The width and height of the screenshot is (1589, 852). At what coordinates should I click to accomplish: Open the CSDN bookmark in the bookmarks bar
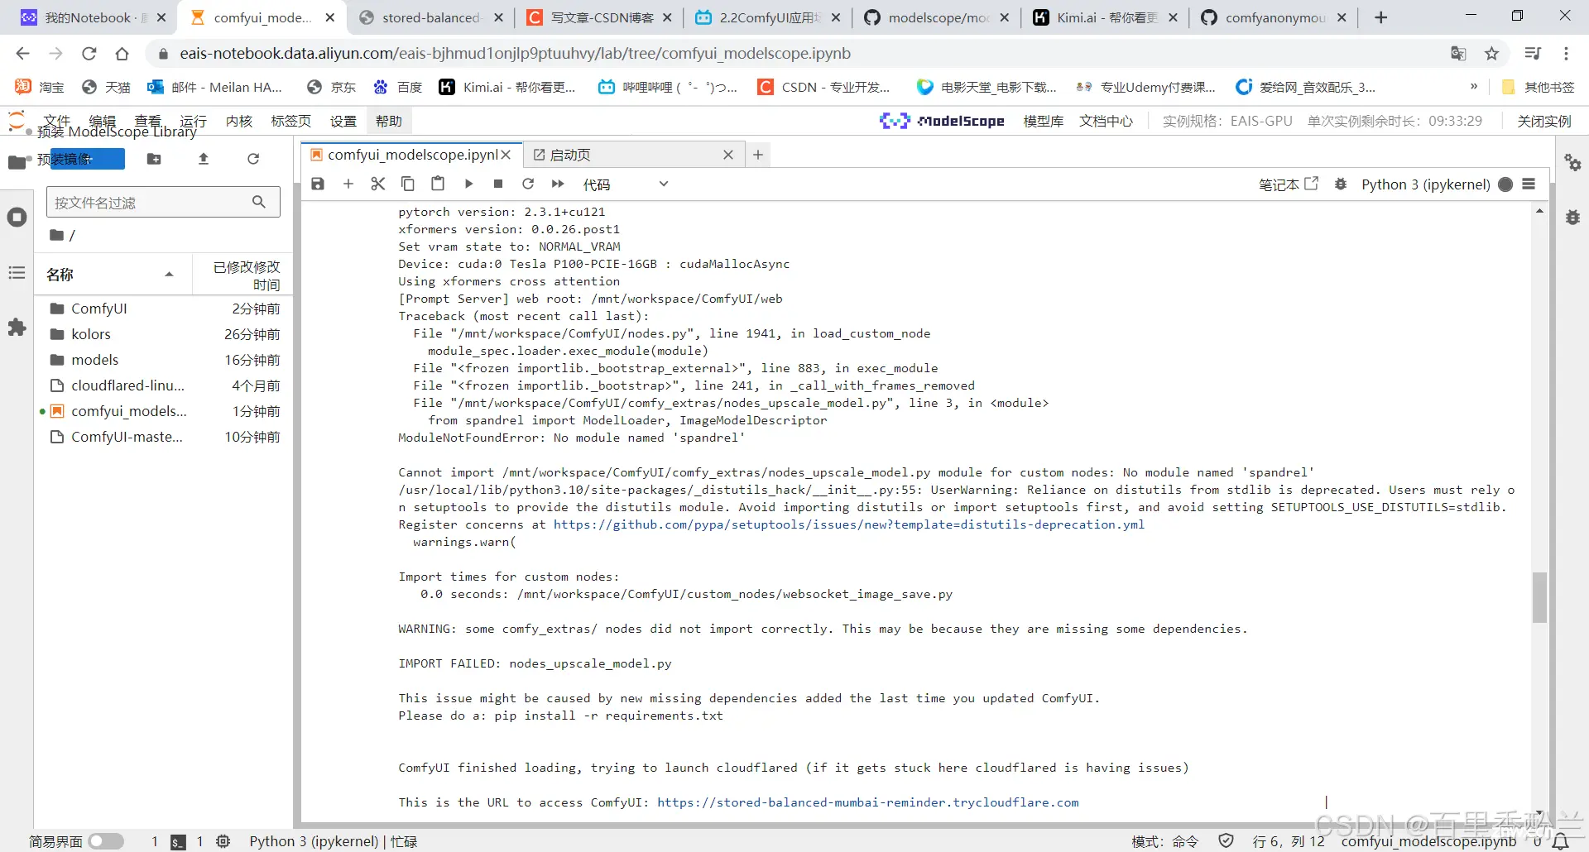tap(824, 87)
